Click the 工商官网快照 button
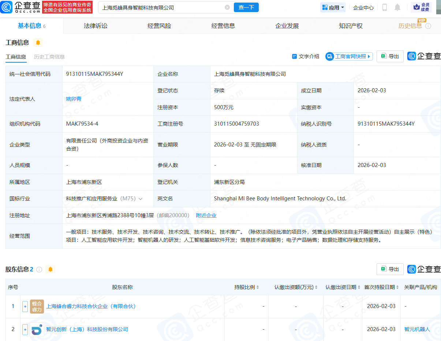This screenshot has height=341, width=441. point(349,56)
